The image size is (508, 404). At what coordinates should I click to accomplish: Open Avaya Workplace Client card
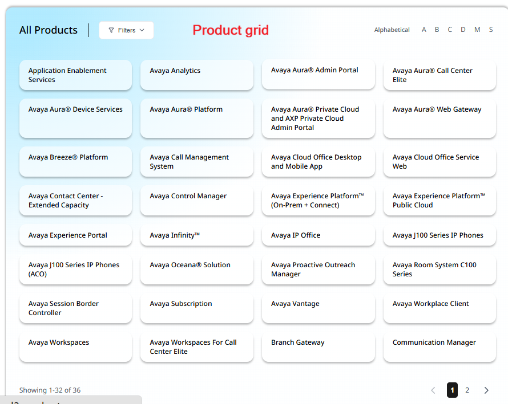pyautogui.click(x=440, y=308)
